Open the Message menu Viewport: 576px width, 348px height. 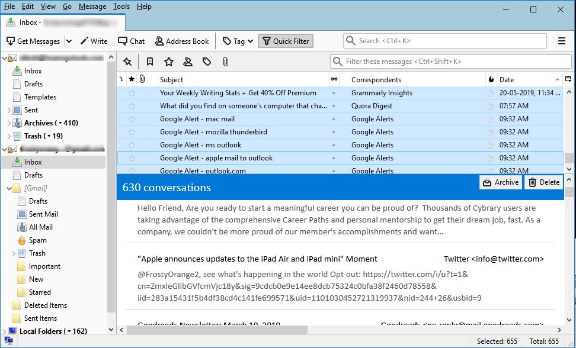click(92, 7)
